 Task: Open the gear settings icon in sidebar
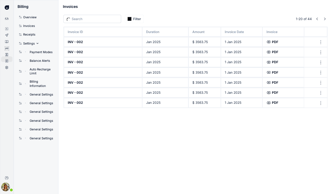7,68
